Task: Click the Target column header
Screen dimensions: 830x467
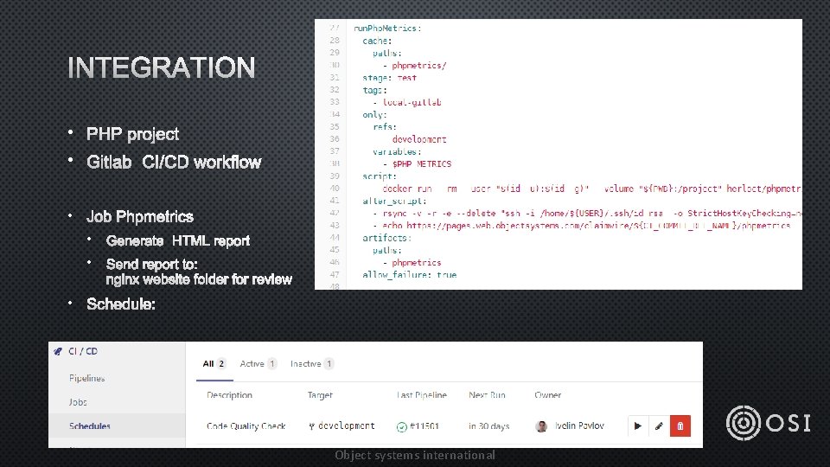Action: click(x=320, y=395)
